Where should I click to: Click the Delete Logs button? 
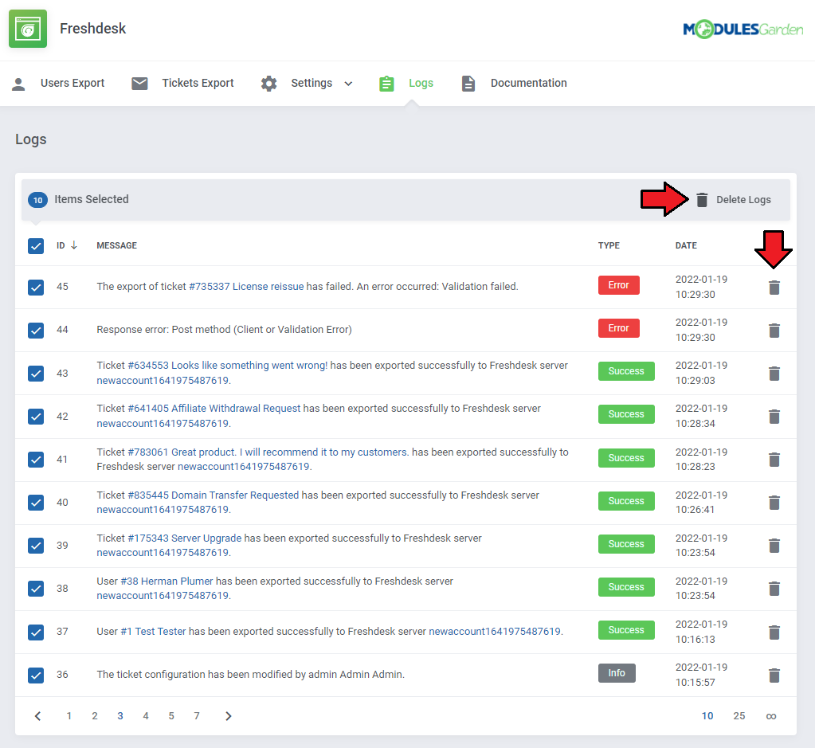[x=734, y=200]
